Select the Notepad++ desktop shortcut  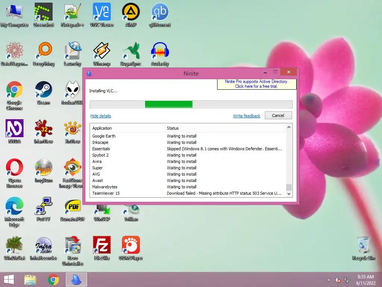[72, 15]
